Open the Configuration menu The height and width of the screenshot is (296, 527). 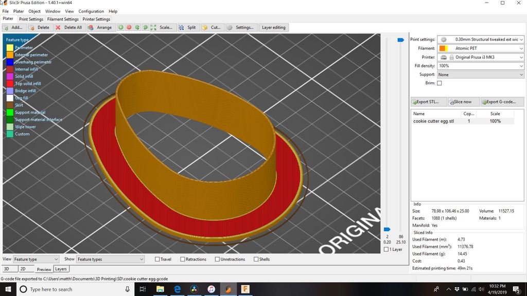[x=91, y=11]
